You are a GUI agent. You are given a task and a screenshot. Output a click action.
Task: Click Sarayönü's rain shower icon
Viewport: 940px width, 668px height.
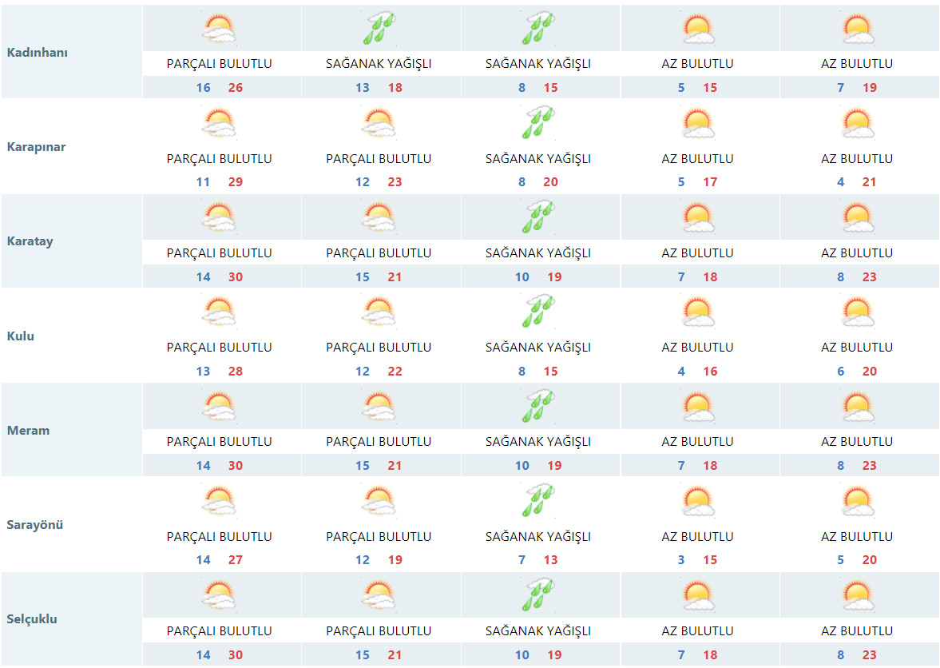538,502
